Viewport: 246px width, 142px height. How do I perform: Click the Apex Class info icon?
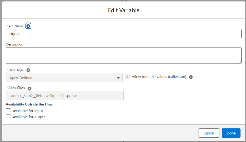[x=29, y=89]
